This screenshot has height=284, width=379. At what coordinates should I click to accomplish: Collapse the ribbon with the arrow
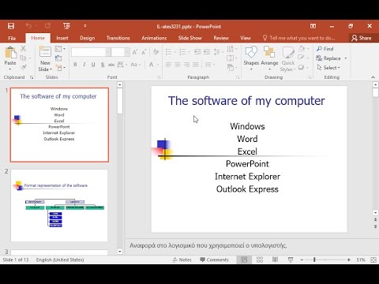pos(373,77)
